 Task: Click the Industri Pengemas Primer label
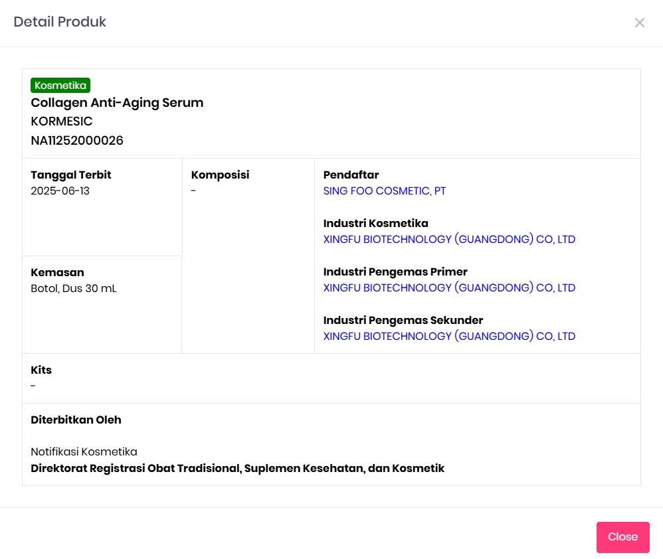click(395, 272)
